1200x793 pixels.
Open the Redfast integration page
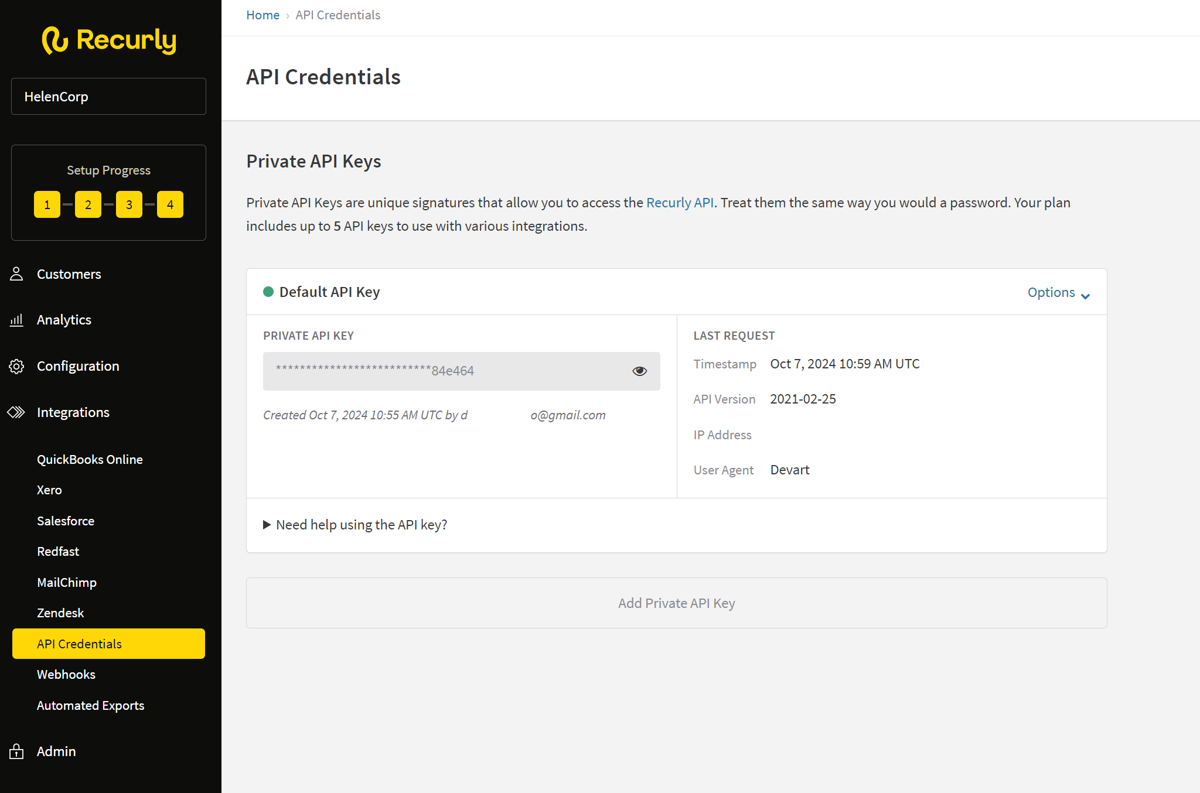[58, 552]
